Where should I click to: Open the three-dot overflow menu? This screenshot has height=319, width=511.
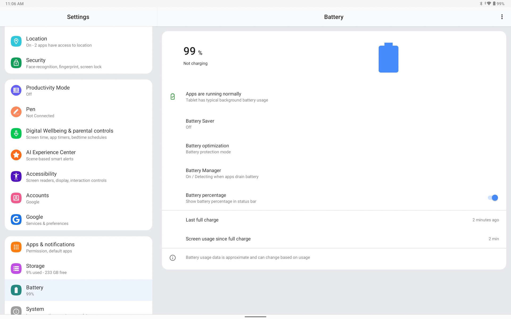click(x=502, y=17)
